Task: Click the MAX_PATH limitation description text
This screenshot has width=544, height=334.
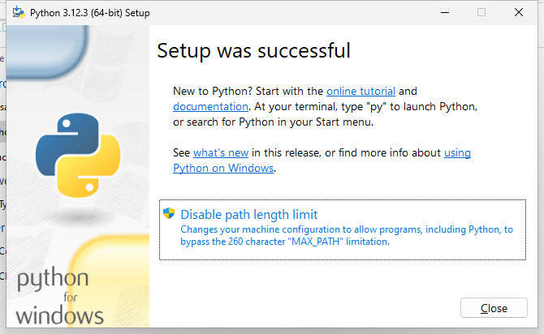Action: (347, 235)
